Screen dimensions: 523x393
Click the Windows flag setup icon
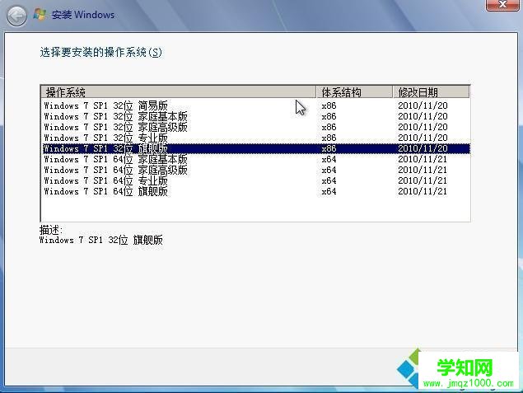[x=40, y=15]
